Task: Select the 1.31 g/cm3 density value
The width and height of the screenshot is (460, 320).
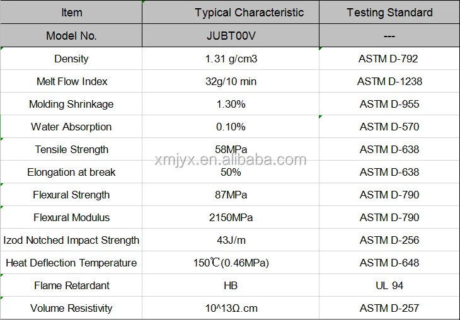Action: tap(231, 59)
